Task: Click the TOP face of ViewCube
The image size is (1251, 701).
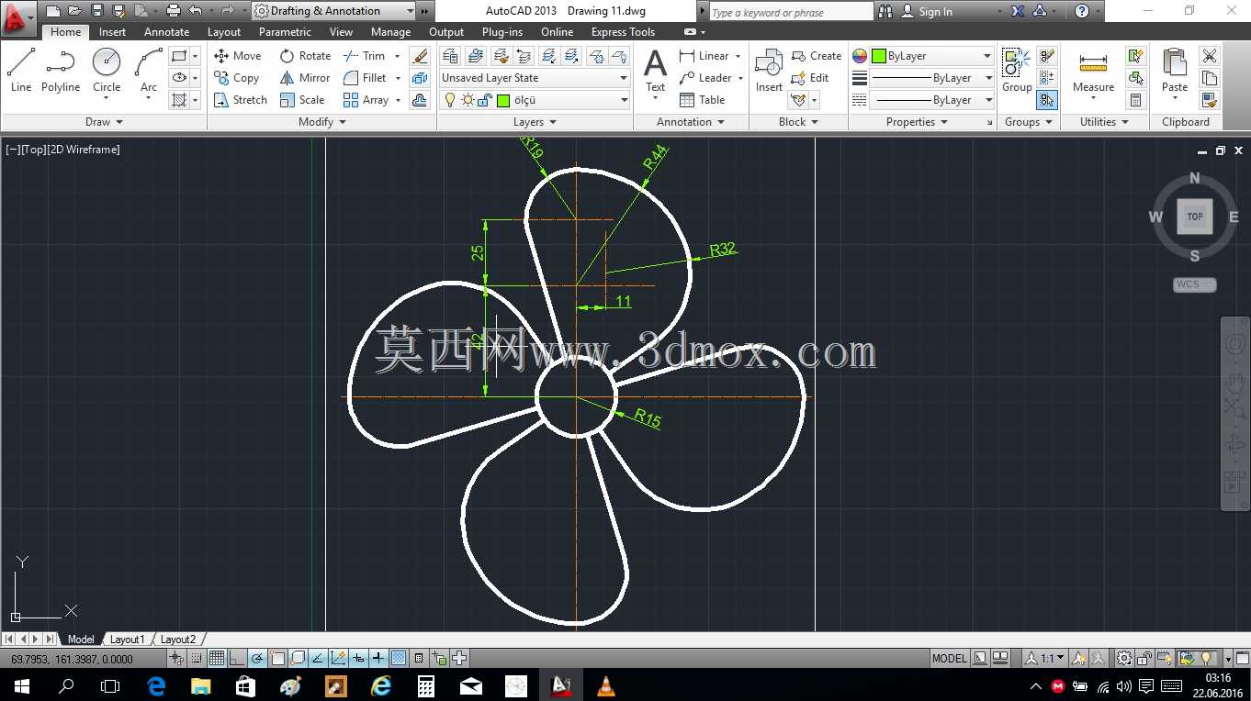Action: click(x=1194, y=217)
